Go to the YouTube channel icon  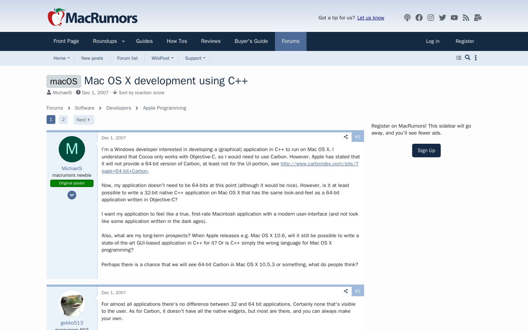(x=454, y=18)
